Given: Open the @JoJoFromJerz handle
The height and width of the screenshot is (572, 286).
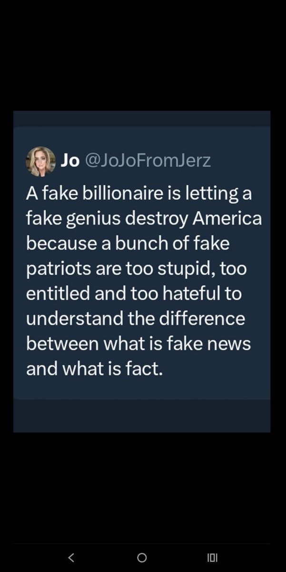Looking at the screenshot, I should tap(147, 162).
